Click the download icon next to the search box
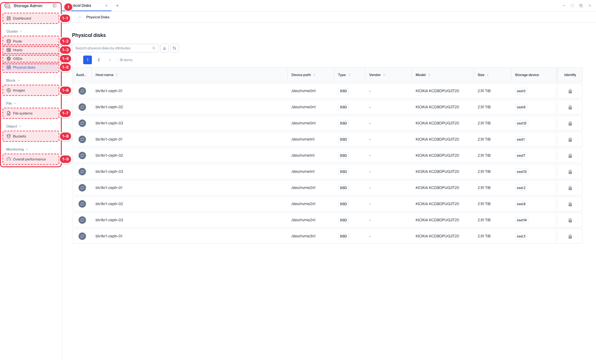The height and width of the screenshot is (360, 596). point(165,48)
